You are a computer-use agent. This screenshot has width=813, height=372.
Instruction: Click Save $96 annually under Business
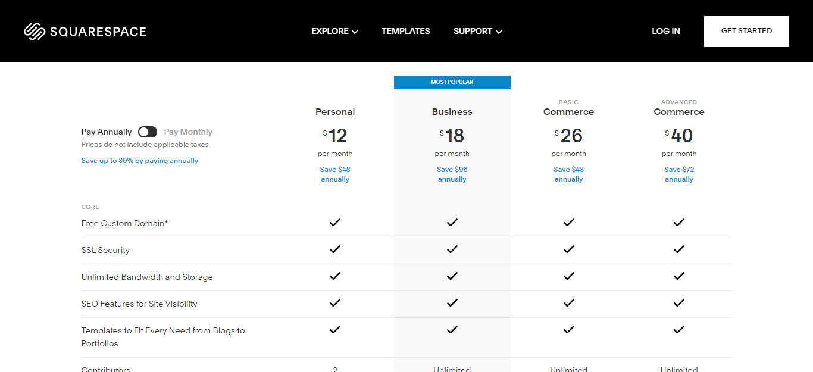coord(452,174)
